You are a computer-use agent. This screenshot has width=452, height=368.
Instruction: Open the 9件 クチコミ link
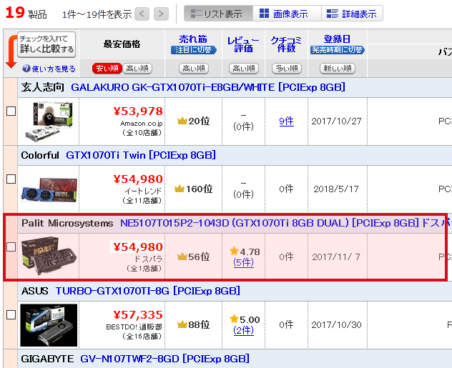pos(286,121)
